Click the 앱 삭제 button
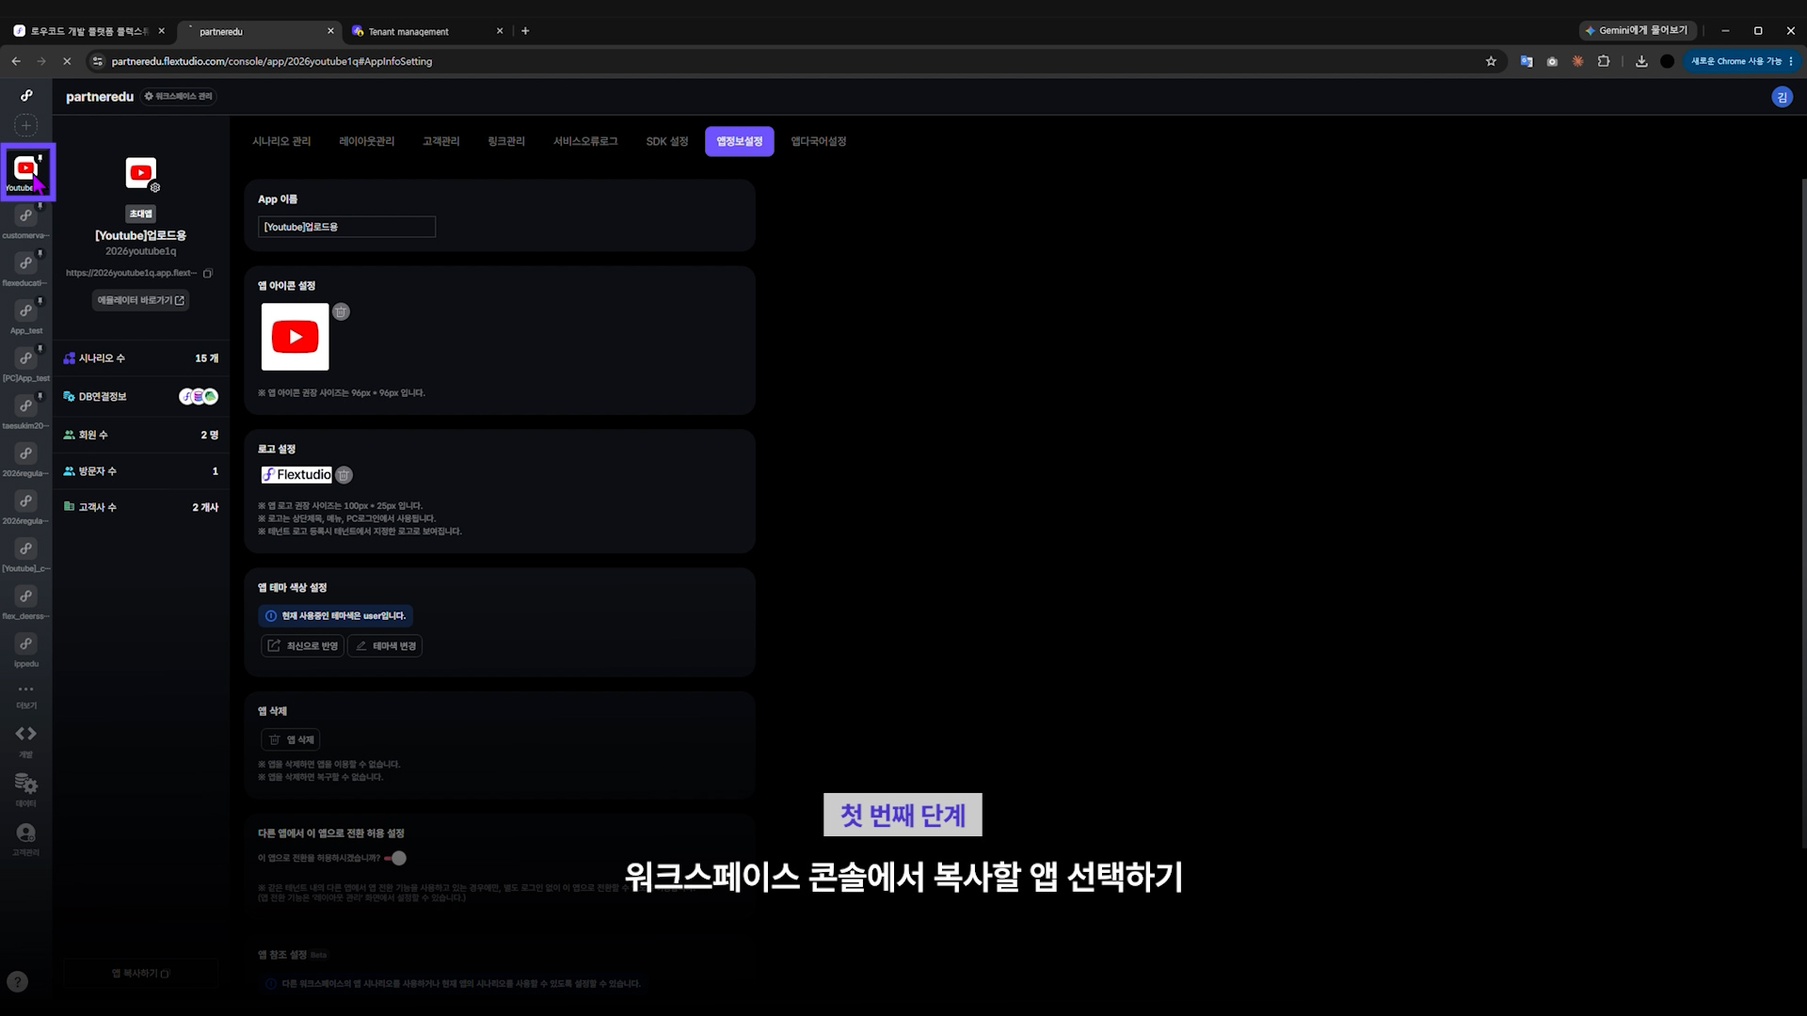The width and height of the screenshot is (1807, 1016). [x=291, y=739]
